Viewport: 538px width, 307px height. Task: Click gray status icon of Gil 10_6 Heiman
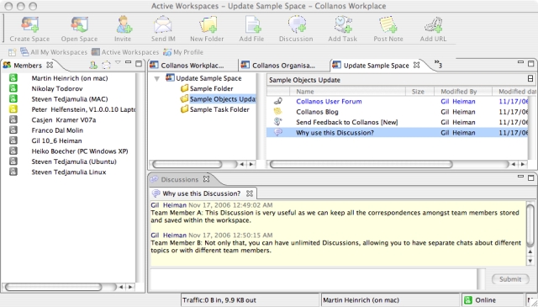[x=13, y=140]
